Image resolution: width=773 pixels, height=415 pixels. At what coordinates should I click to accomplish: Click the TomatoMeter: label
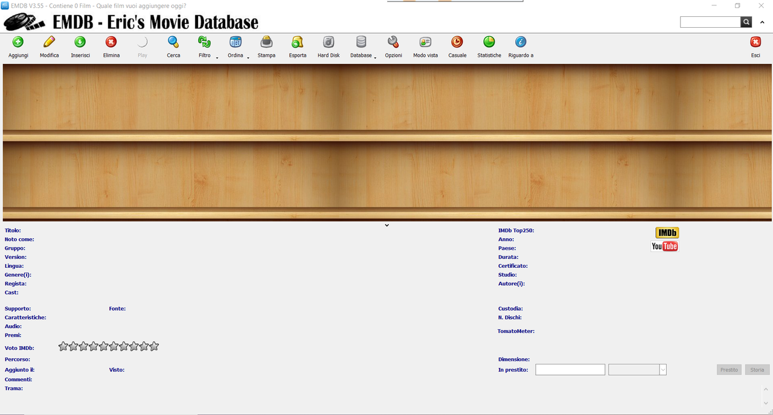[516, 331]
